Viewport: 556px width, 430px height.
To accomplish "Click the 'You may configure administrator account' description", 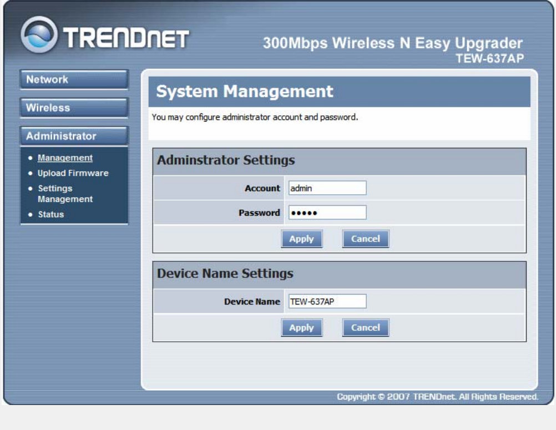I will [255, 117].
